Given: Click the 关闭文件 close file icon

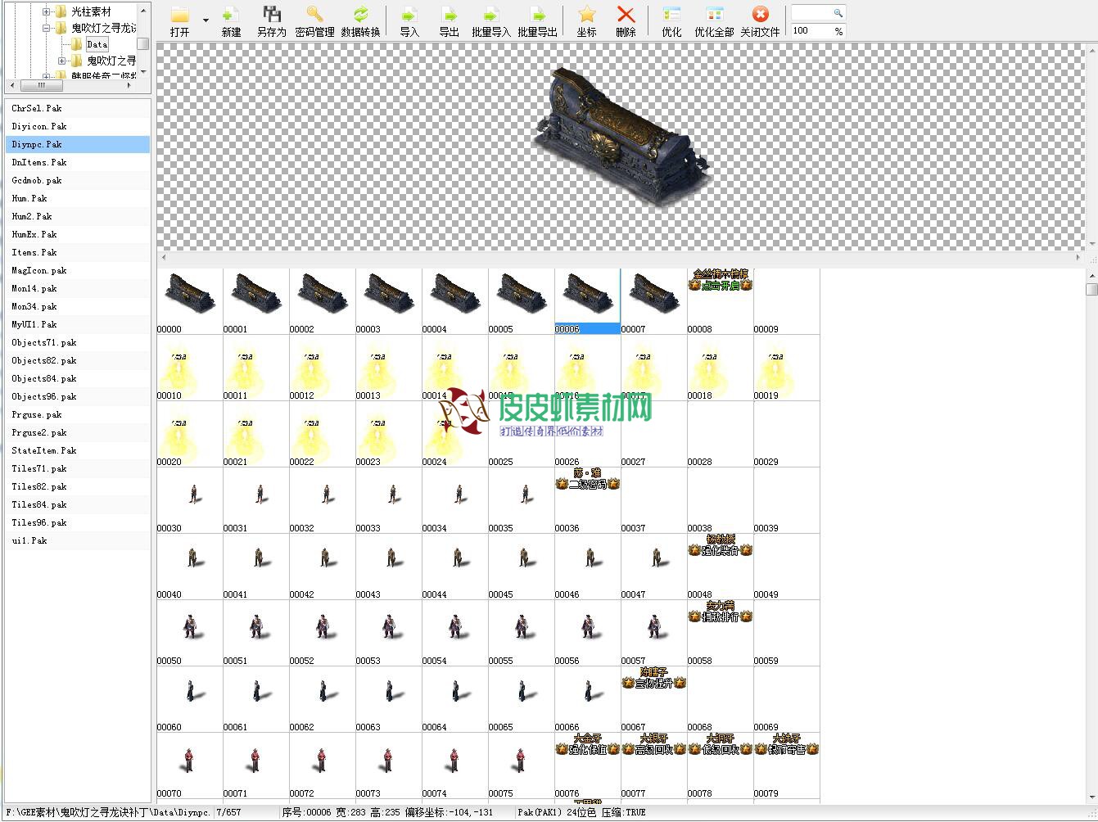Looking at the screenshot, I should pyautogui.click(x=760, y=15).
